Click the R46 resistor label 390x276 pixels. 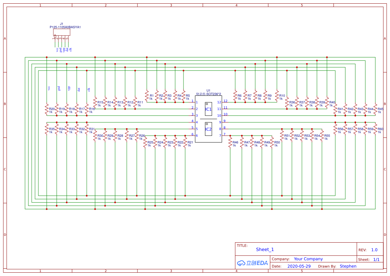[x=235, y=143]
